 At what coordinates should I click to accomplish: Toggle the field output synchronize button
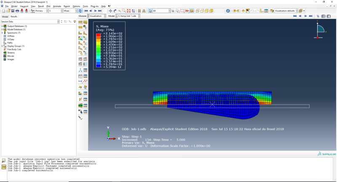click(x=80, y=11)
